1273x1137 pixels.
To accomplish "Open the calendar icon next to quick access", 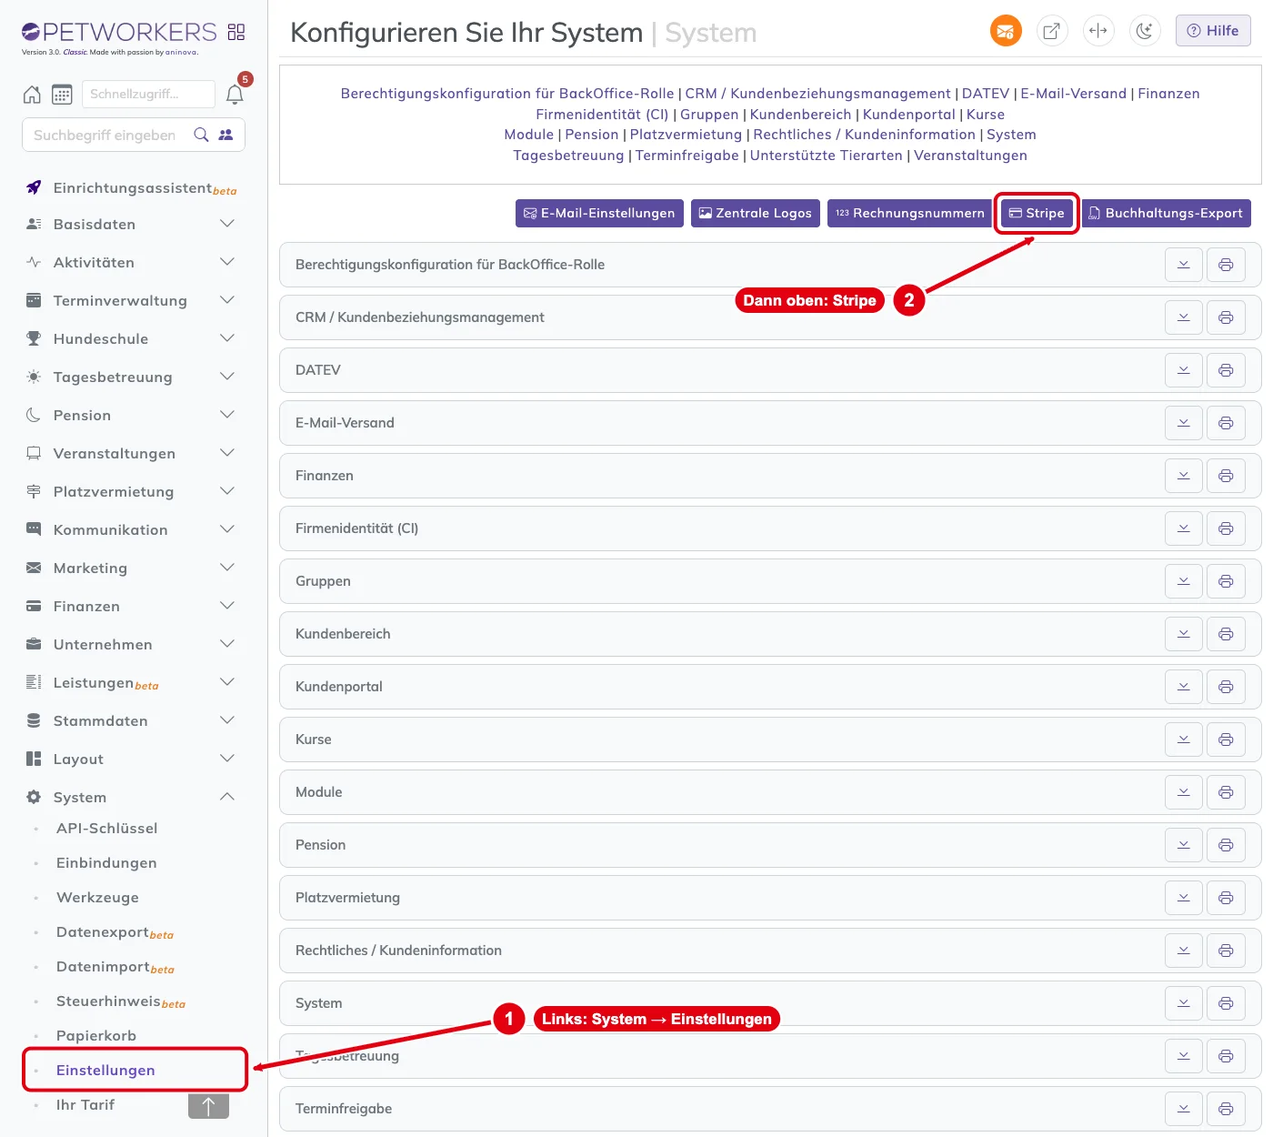I will 62,95.
